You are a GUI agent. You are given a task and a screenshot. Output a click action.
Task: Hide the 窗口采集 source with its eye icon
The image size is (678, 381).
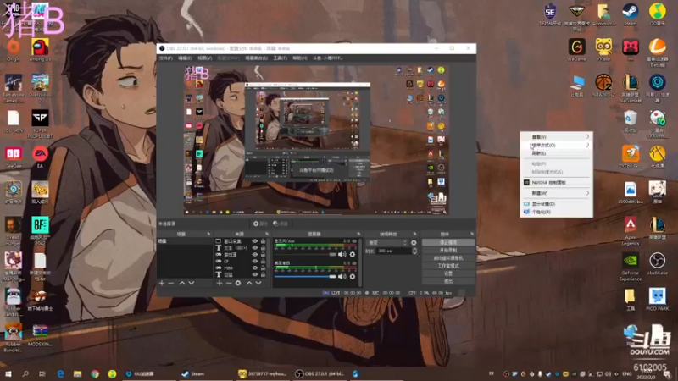point(255,241)
